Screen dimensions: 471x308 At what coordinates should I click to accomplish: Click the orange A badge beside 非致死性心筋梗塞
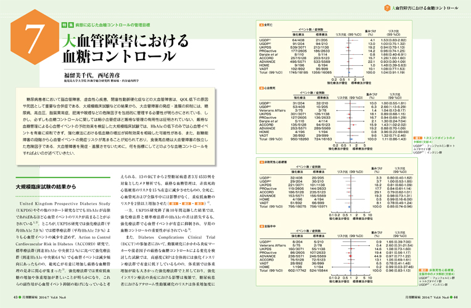click(x=261, y=162)
